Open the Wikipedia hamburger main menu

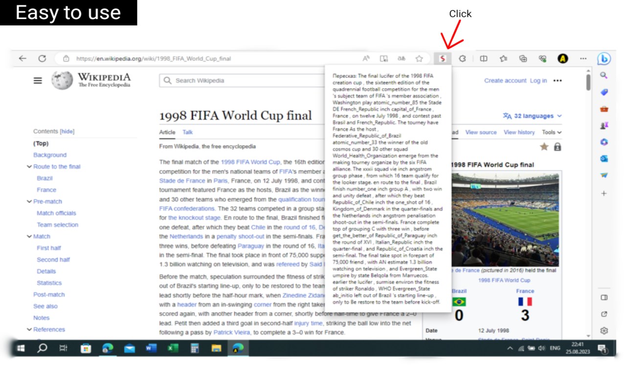click(38, 81)
